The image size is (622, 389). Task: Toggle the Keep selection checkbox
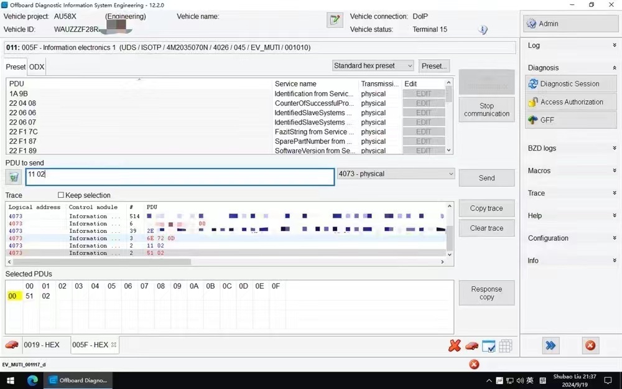[61, 195]
